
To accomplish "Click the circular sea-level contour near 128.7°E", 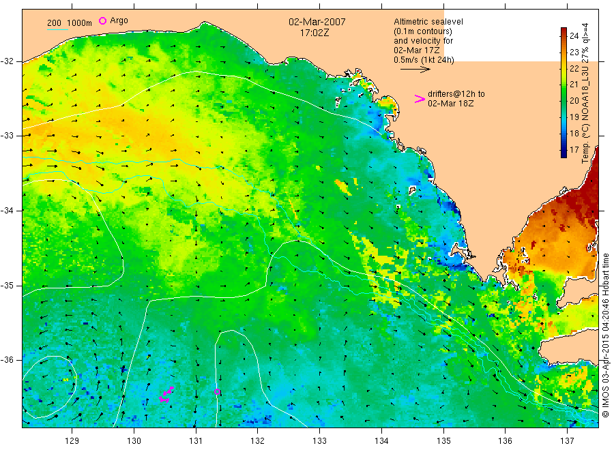I will pyautogui.click(x=50, y=387).
